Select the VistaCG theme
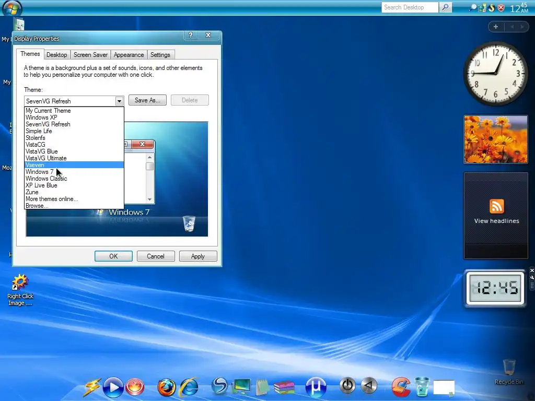Image resolution: width=535 pixels, height=401 pixels. [74, 145]
